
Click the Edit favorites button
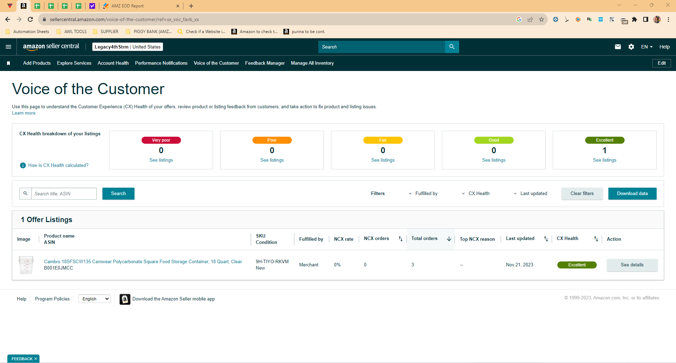(x=662, y=63)
